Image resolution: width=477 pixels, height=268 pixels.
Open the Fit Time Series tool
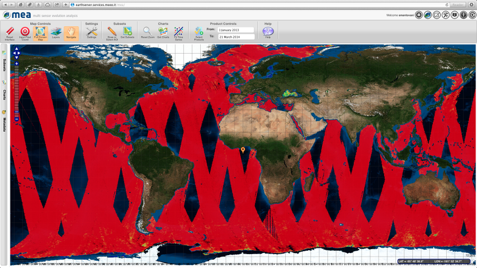point(178,33)
